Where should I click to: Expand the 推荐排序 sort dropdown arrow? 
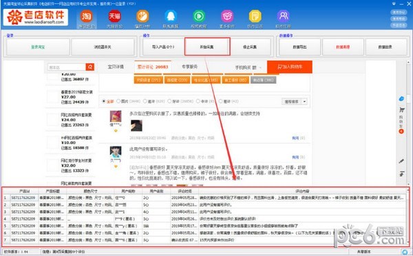304,102
